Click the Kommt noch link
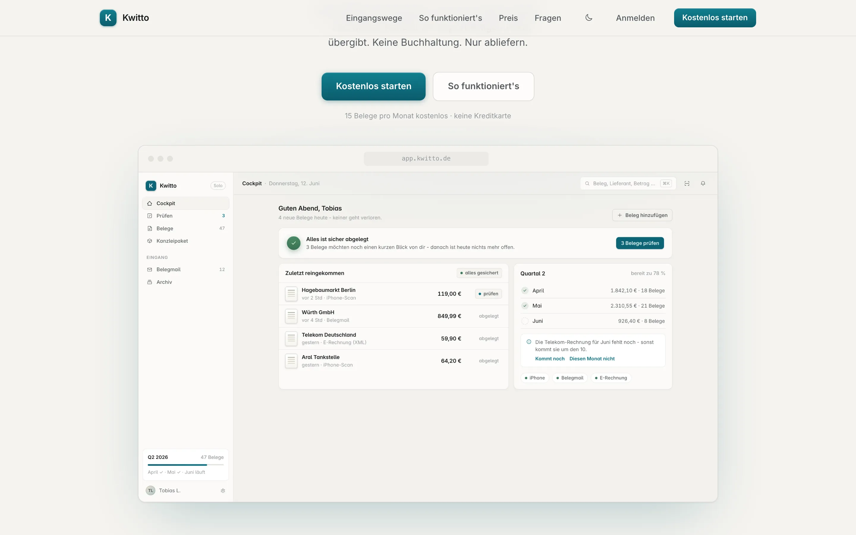 tap(550, 359)
